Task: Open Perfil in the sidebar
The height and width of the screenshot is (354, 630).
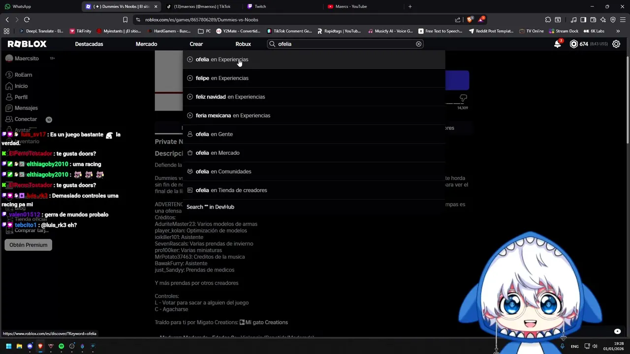Action: pyautogui.click(x=17, y=97)
